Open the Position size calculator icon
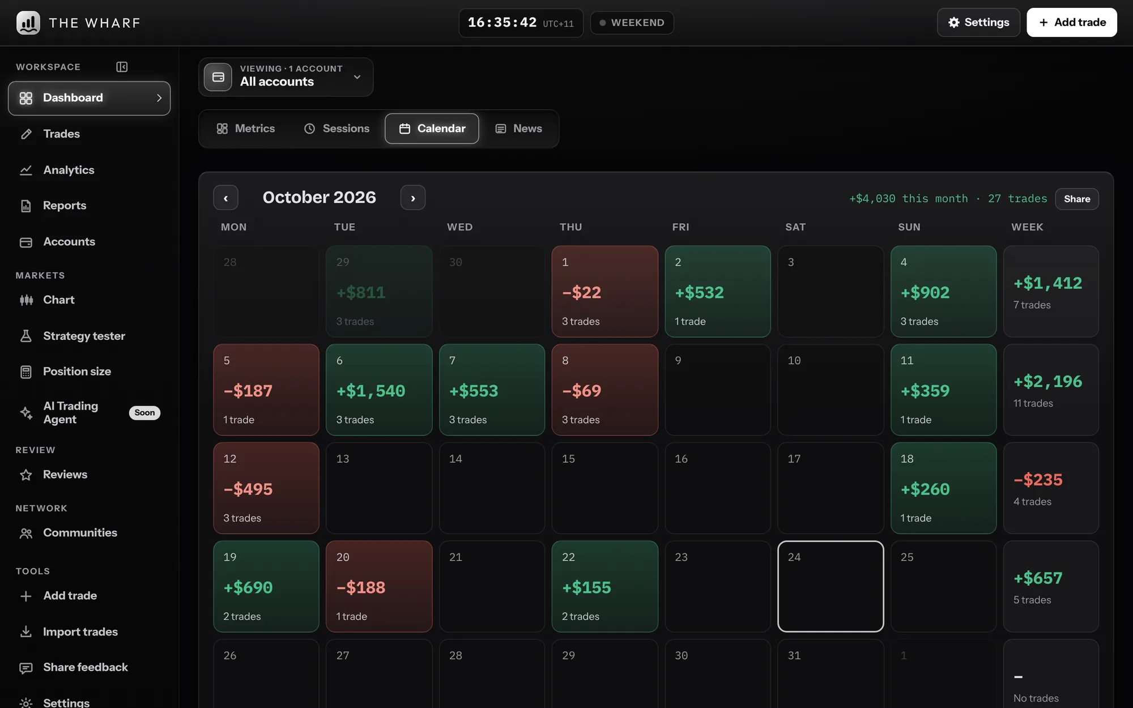Screen dimensions: 1133x708 click(26, 372)
